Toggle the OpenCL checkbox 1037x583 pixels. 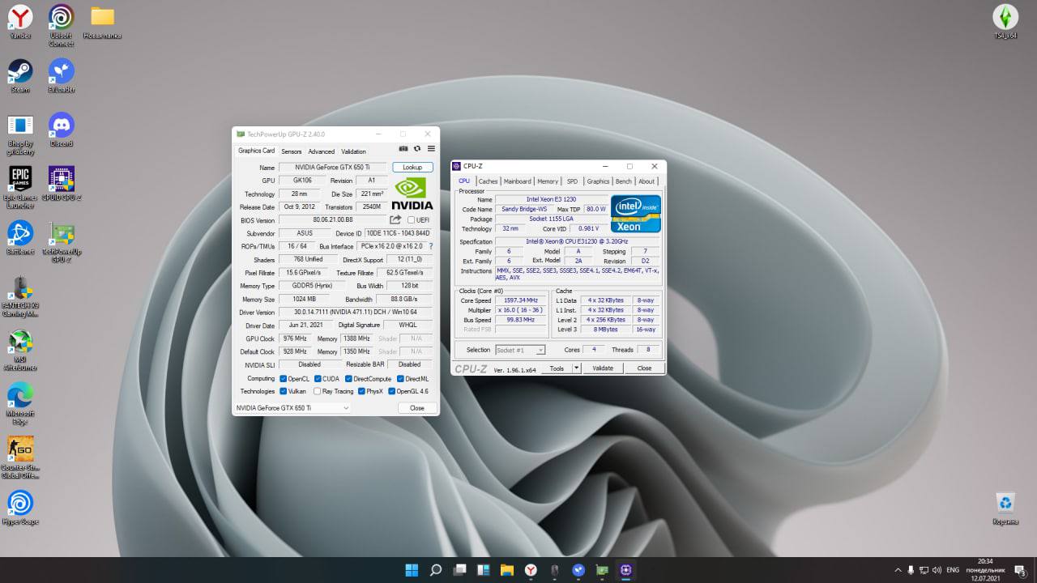pos(284,379)
